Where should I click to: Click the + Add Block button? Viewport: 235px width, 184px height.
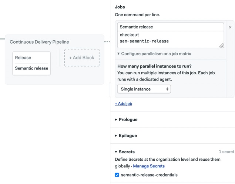pyautogui.click(x=82, y=58)
